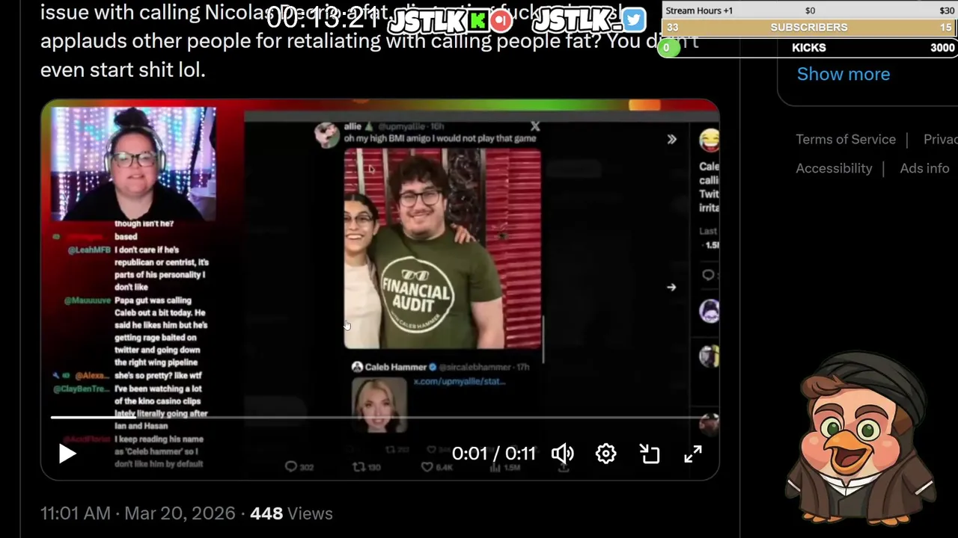This screenshot has width=958, height=538.
Task: Click the green 0 counter badge
Action: pyautogui.click(x=668, y=48)
